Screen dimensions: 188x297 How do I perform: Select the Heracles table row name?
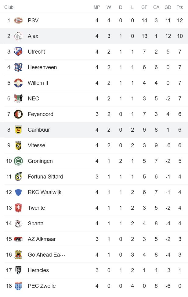click(x=38, y=270)
